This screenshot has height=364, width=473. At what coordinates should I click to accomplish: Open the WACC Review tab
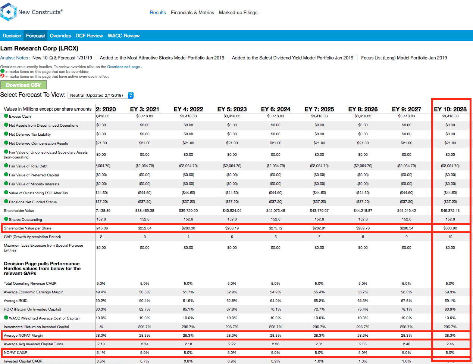[123, 36]
